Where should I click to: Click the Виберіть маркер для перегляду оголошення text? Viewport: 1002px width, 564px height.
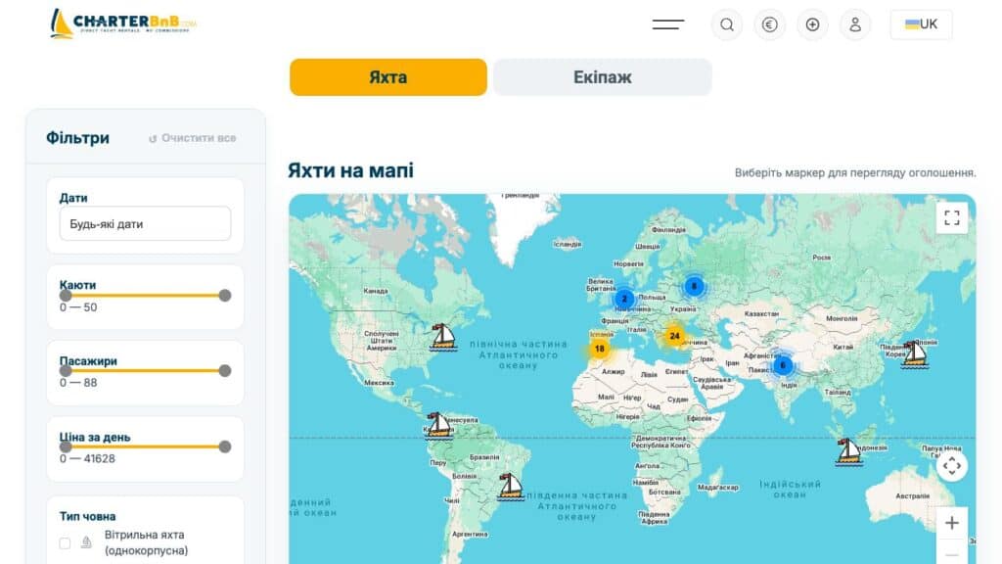[855, 172]
